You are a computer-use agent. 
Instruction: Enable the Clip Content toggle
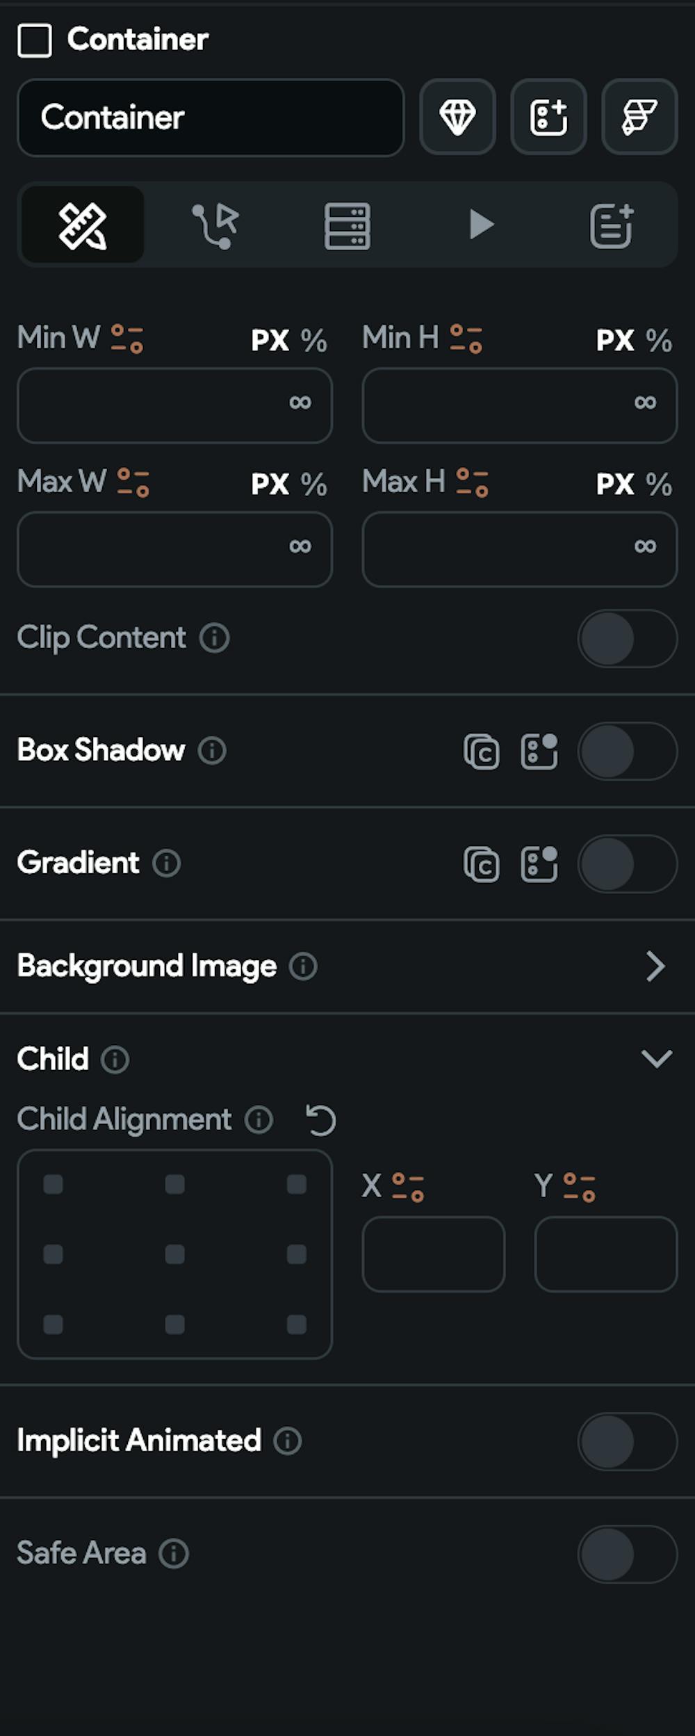pos(627,638)
